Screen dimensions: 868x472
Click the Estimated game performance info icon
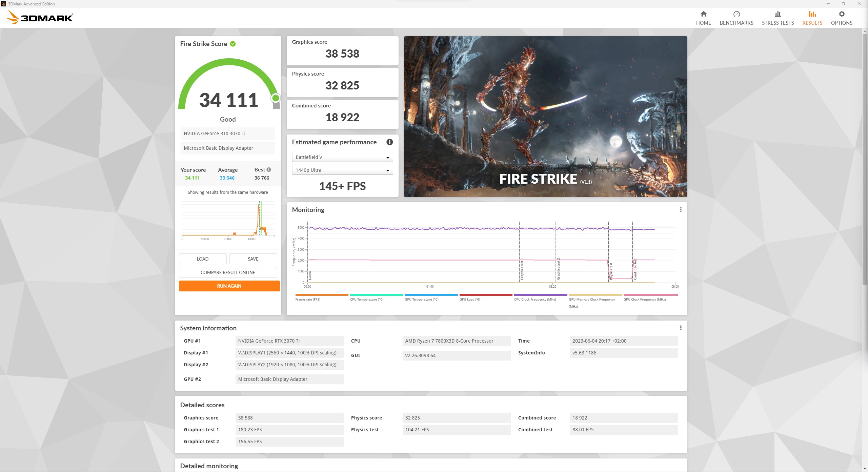pyautogui.click(x=390, y=142)
